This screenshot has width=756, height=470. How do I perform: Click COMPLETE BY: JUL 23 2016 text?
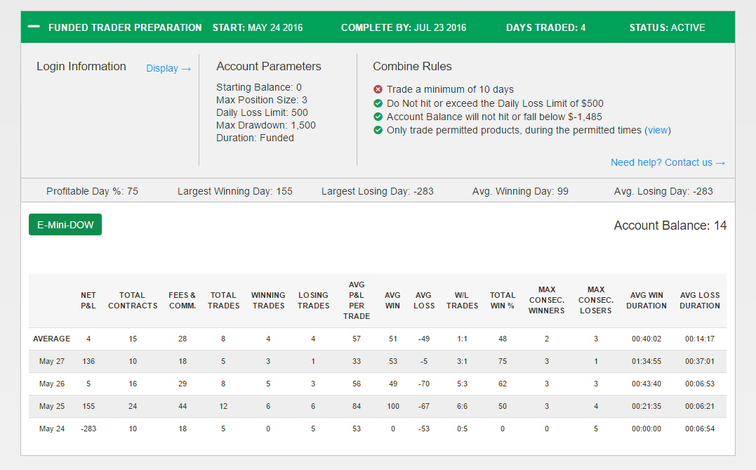point(404,27)
